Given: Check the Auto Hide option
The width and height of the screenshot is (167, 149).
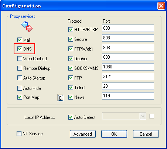Looking at the screenshot, I should (x=20, y=88).
